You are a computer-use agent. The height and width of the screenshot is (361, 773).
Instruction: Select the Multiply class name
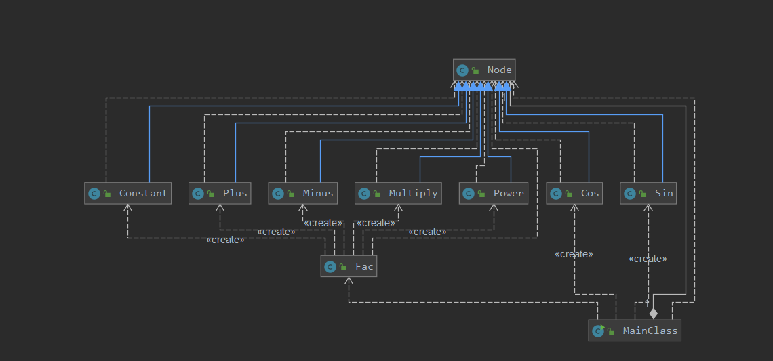tap(413, 193)
